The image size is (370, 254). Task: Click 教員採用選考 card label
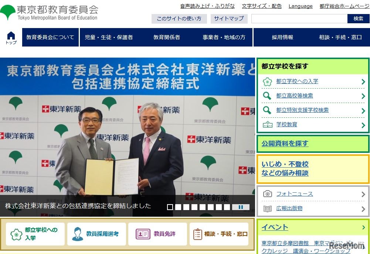pos(102,234)
